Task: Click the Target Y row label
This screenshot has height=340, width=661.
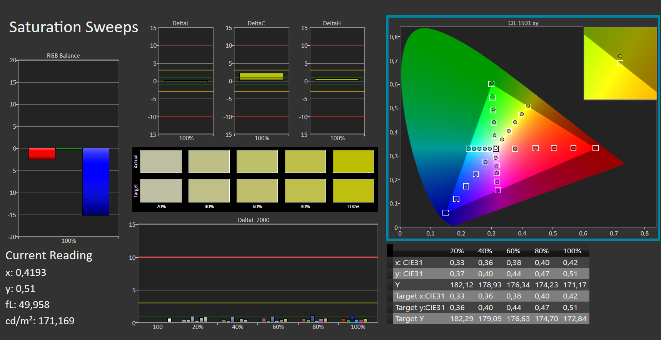Action: click(x=409, y=318)
